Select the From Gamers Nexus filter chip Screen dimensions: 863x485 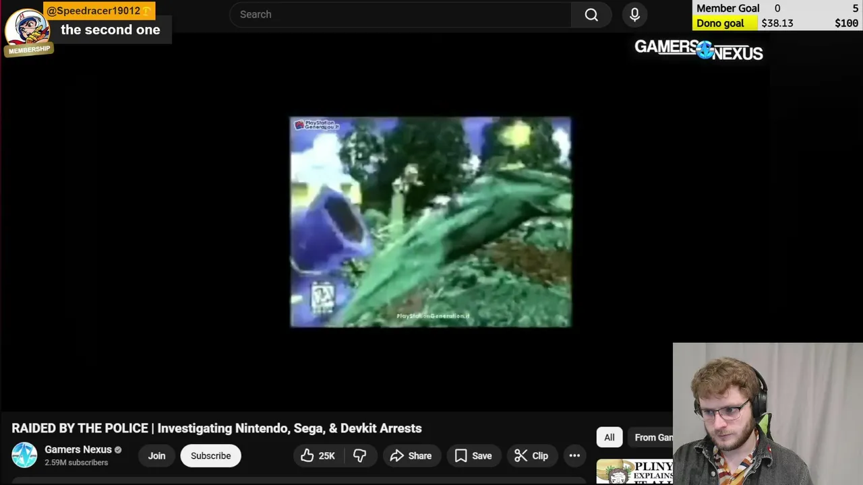tap(651, 437)
